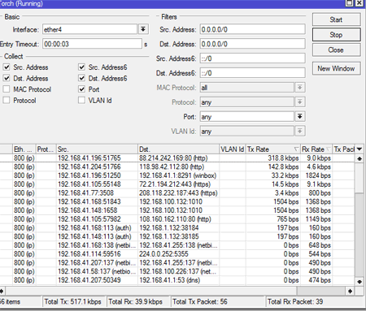Uncheck the Dst. Address6 checkbox
Image resolution: width=366 pixels, height=311 pixels.
tap(81, 78)
